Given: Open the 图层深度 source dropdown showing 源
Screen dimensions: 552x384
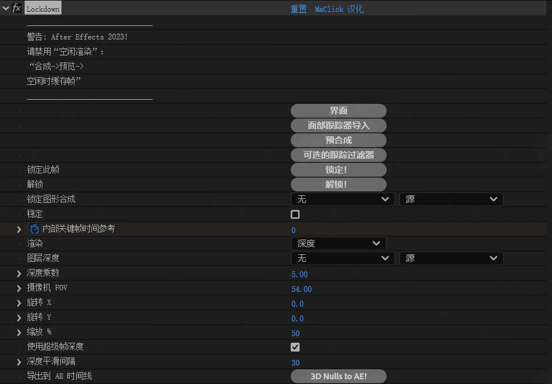Looking at the screenshot, I should [x=451, y=258].
